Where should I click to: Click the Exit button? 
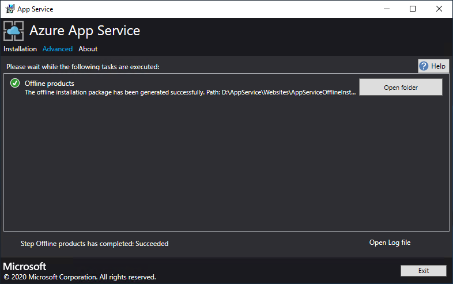pyautogui.click(x=424, y=271)
